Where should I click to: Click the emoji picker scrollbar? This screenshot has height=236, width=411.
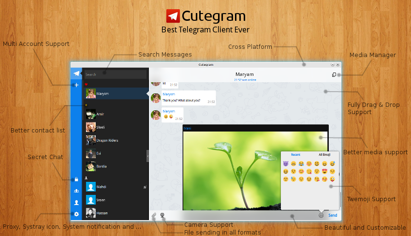[340, 199]
